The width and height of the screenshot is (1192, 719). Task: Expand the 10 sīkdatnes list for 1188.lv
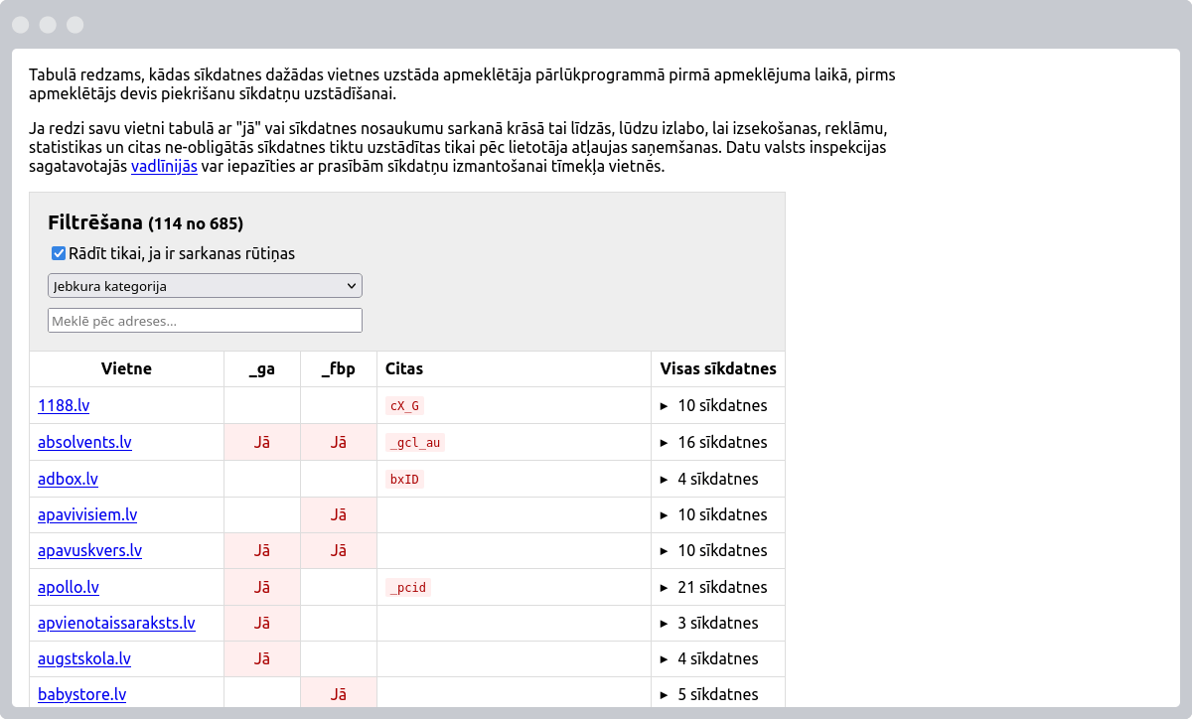tap(713, 405)
